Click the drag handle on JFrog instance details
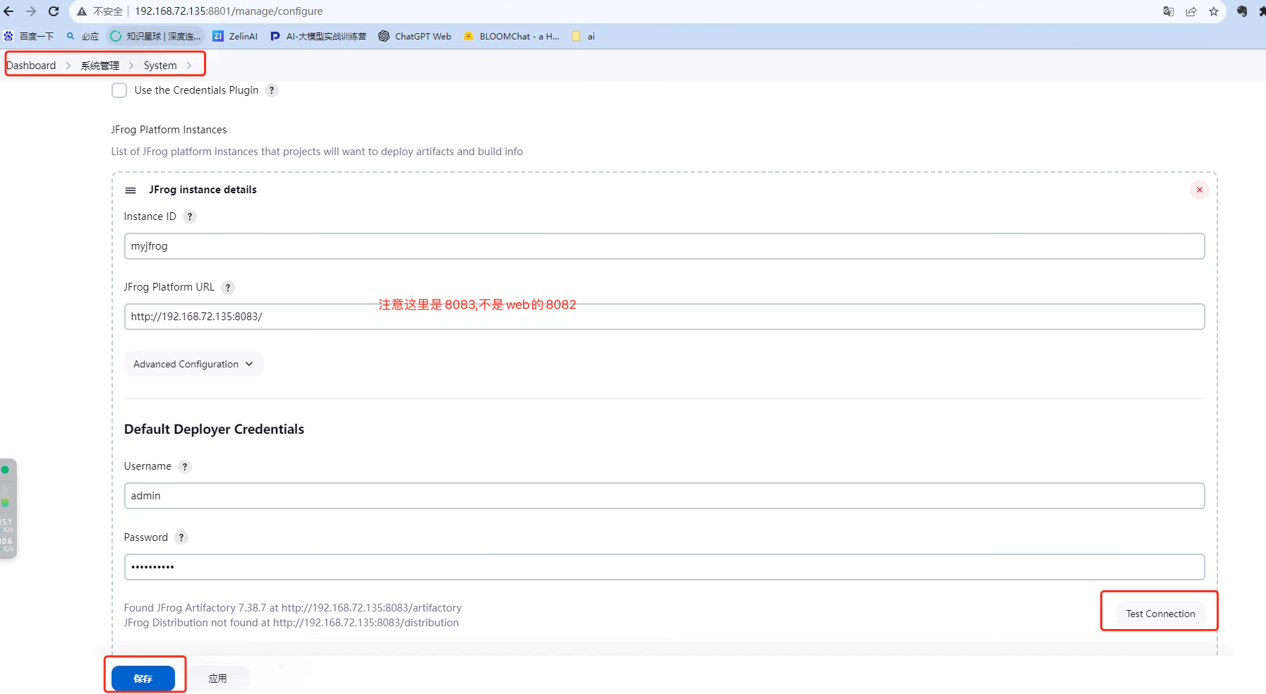The height and width of the screenshot is (694, 1266). [x=131, y=190]
